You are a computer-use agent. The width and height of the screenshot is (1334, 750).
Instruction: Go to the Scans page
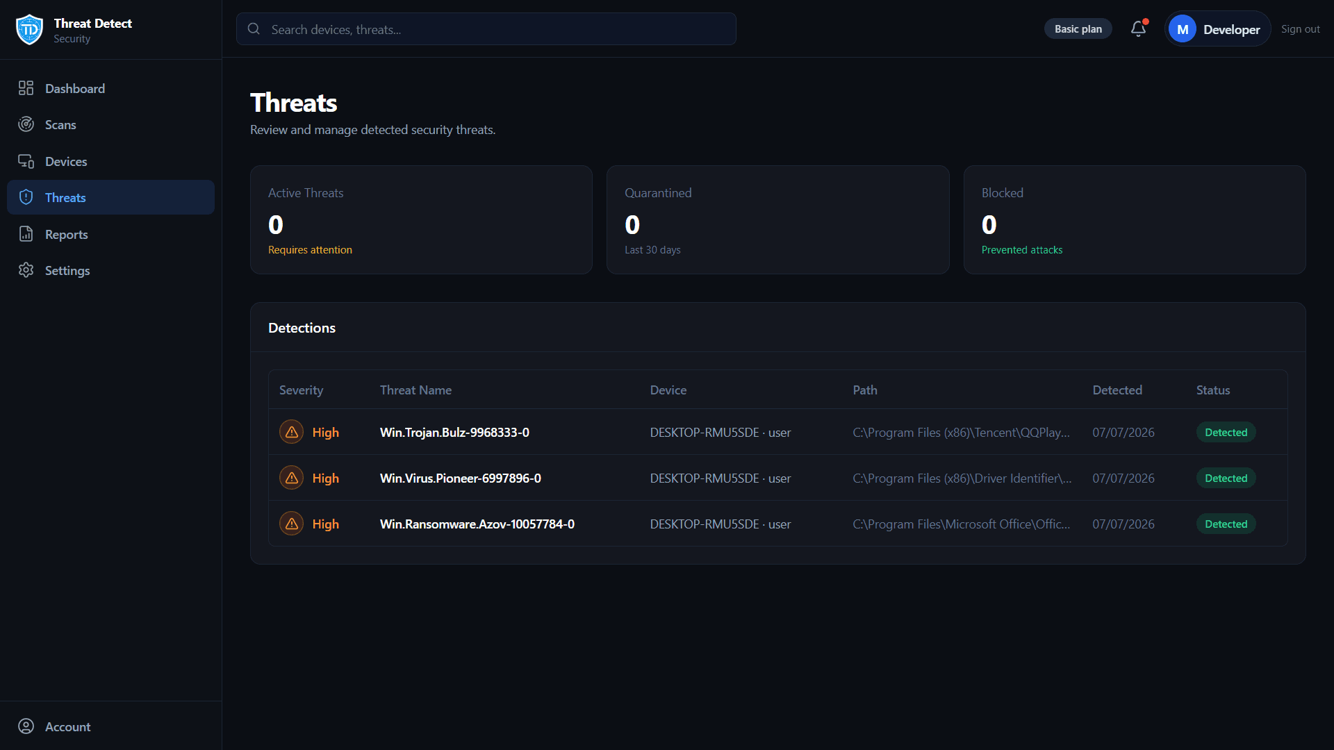click(x=111, y=124)
